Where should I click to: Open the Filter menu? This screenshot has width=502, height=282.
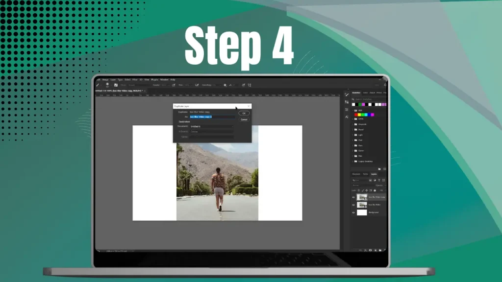click(x=135, y=80)
